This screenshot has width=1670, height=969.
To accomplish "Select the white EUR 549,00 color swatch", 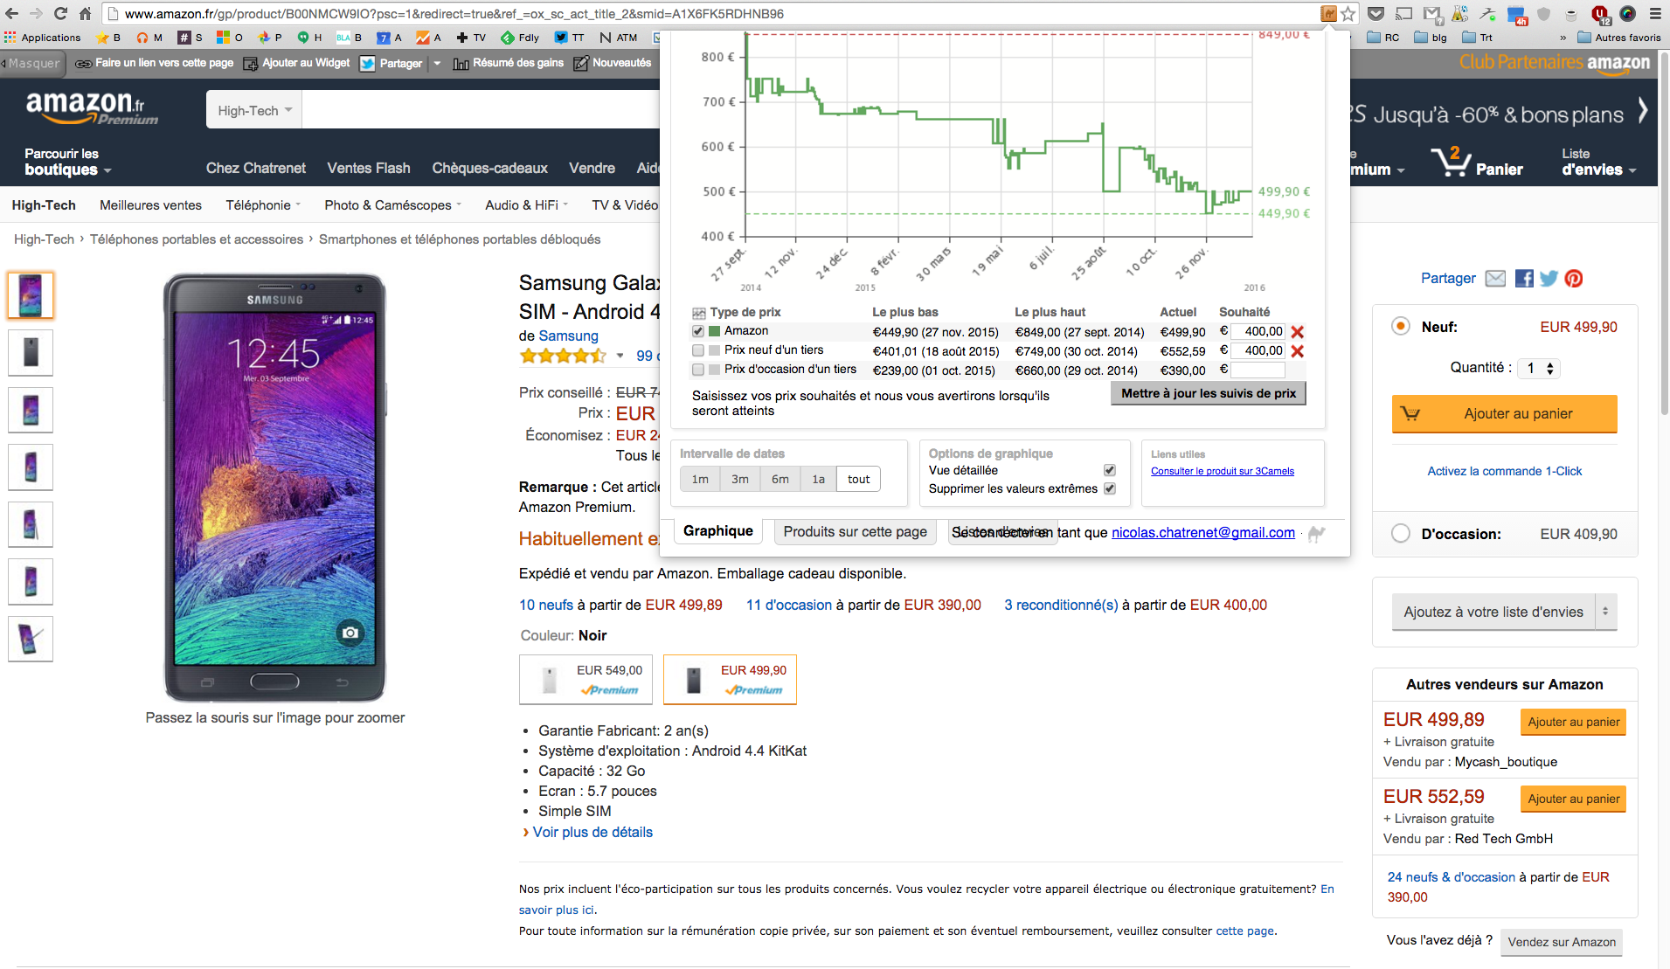I will tap(586, 679).
